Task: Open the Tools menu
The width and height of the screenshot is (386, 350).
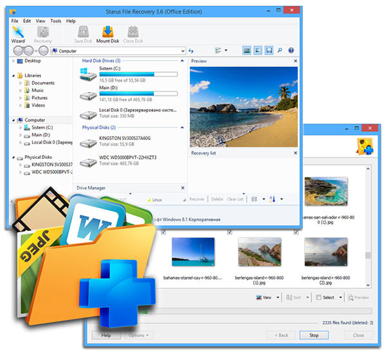Action: 55,21
